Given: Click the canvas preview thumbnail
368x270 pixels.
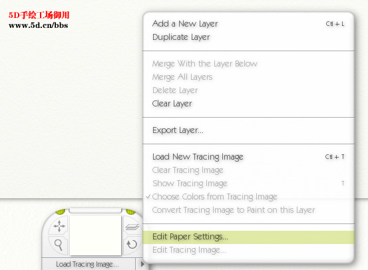Looking at the screenshot, I should [x=96, y=235].
